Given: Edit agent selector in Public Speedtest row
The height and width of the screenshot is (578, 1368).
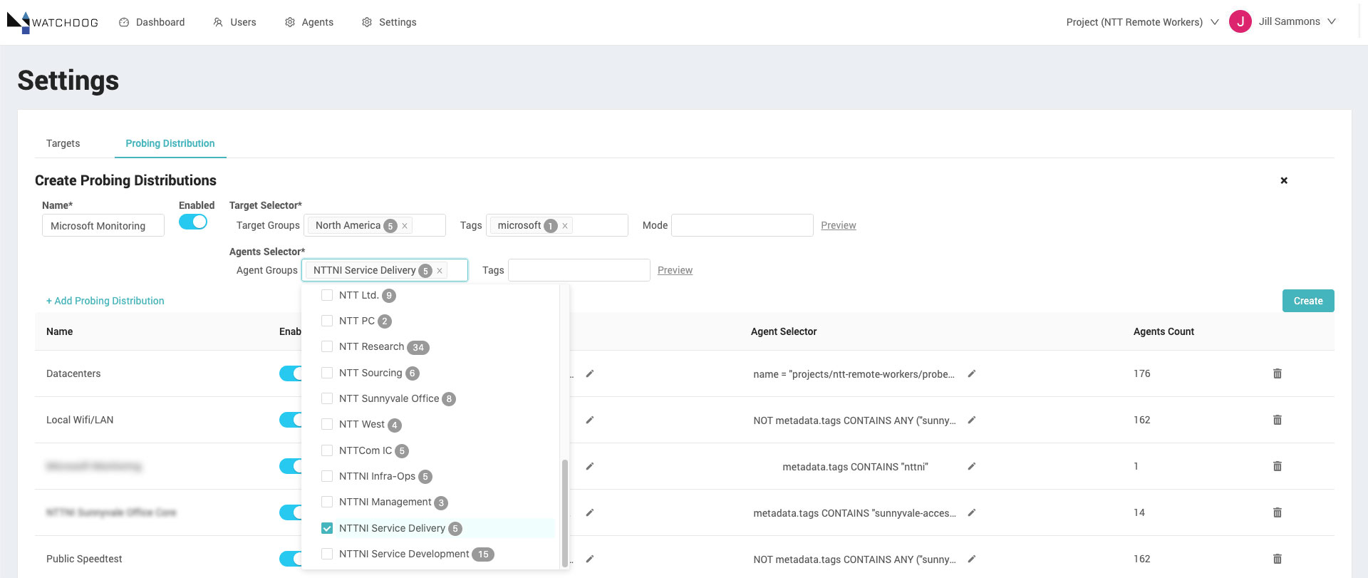Looking at the screenshot, I should pyautogui.click(x=971, y=559).
